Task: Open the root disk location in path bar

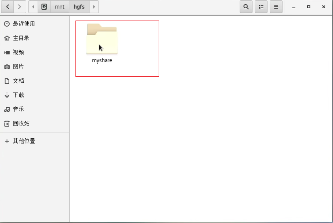Action: click(44, 7)
